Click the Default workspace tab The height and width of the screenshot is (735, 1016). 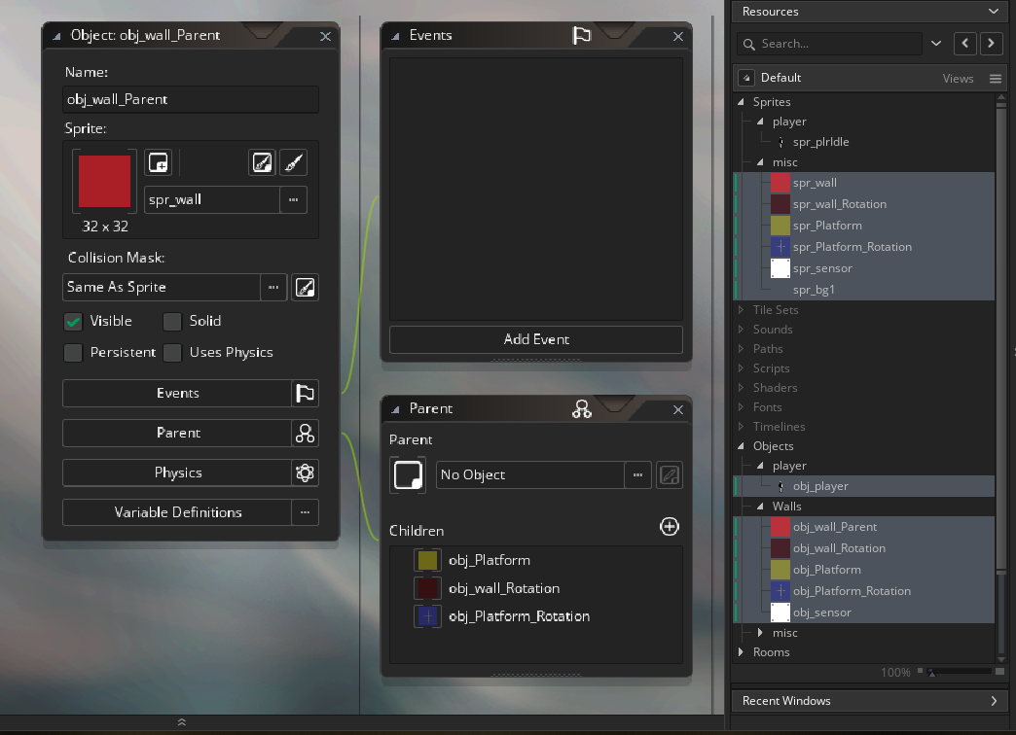click(780, 78)
